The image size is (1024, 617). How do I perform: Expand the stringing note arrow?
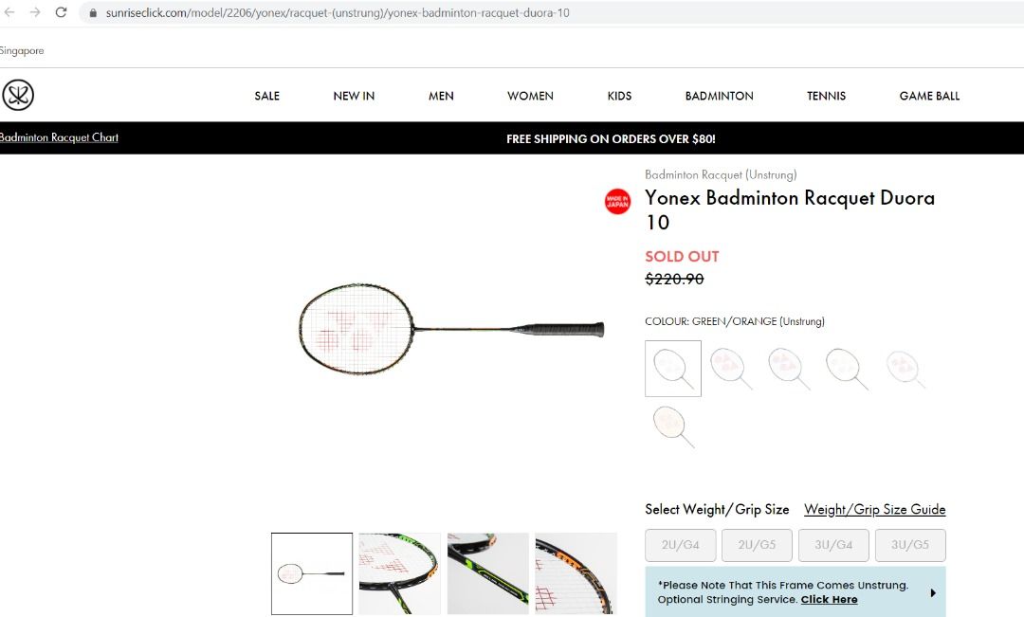click(x=933, y=593)
